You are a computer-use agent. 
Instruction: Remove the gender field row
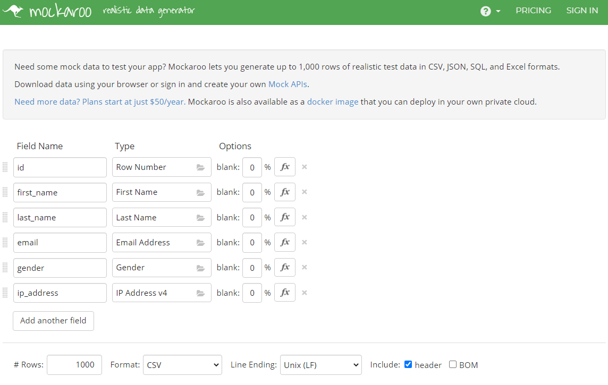[305, 267]
